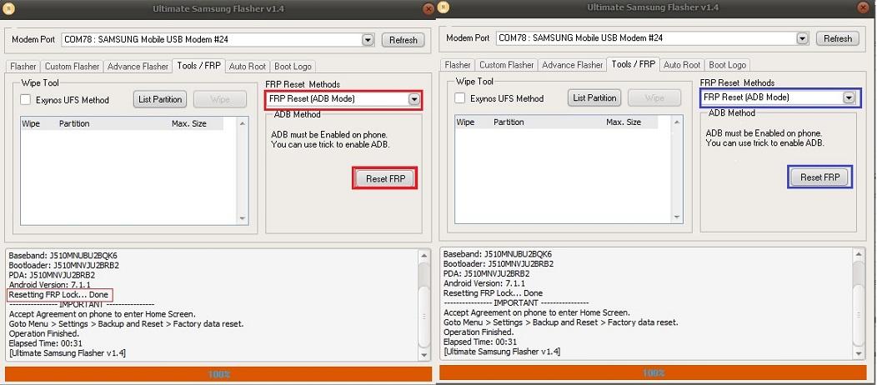Select Tools / FRP tab in left window
877x385 pixels.
tap(198, 65)
